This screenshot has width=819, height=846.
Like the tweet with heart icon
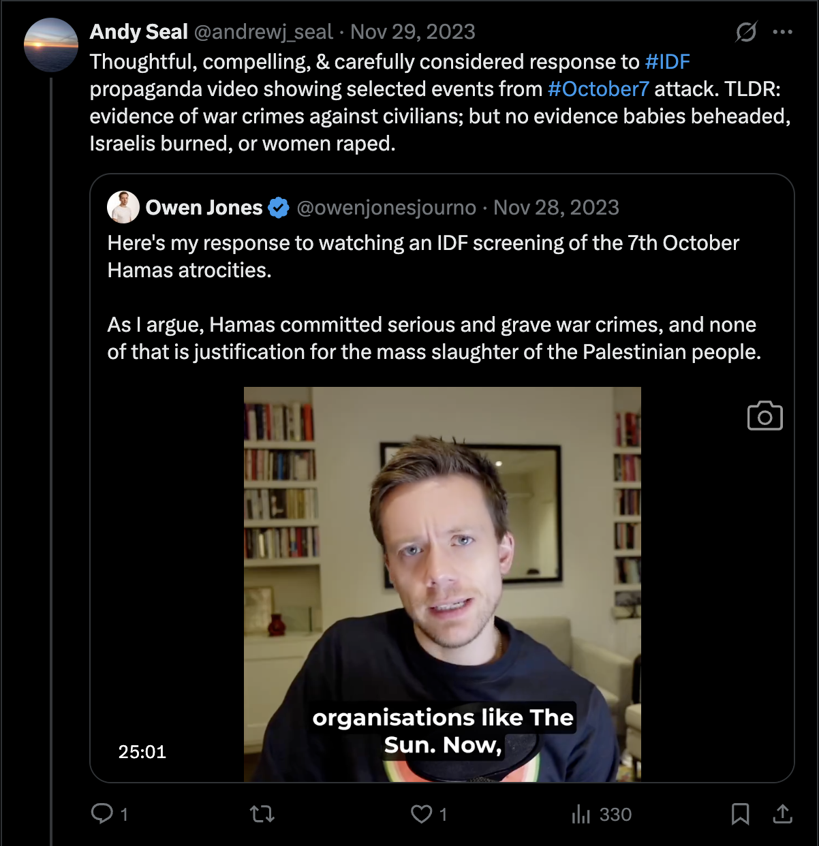coord(422,813)
